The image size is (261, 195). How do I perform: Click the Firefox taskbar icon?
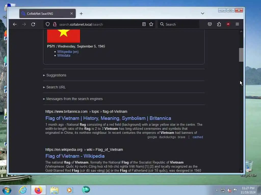point(38,190)
